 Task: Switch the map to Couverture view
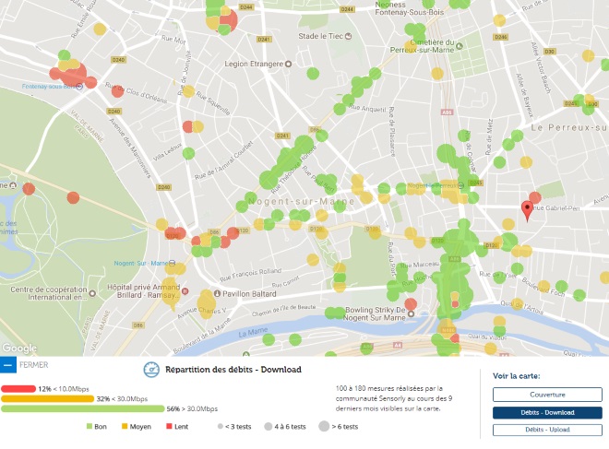pyautogui.click(x=540, y=394)
